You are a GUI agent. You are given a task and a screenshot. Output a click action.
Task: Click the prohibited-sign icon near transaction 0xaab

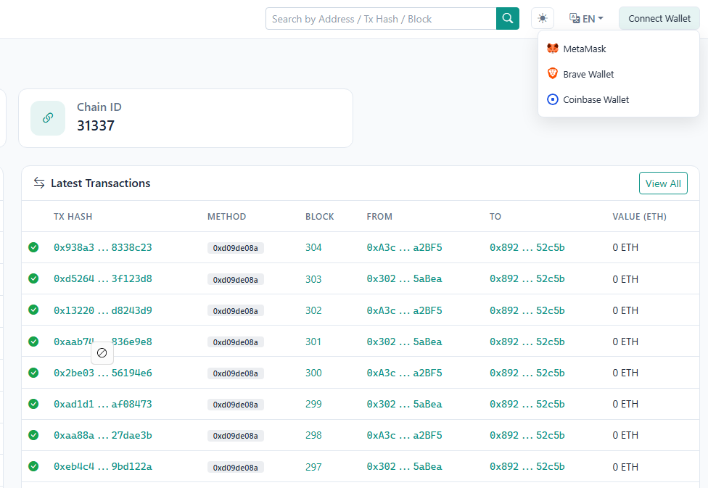(x=102, y=353)
